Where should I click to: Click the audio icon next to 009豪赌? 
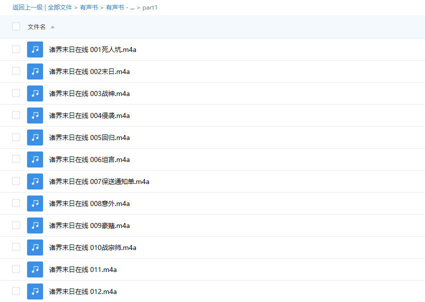pyautogui.click(x=35, y=225)
